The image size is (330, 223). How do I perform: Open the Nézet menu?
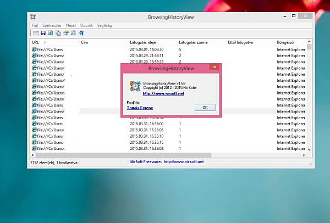click(71, 25)
